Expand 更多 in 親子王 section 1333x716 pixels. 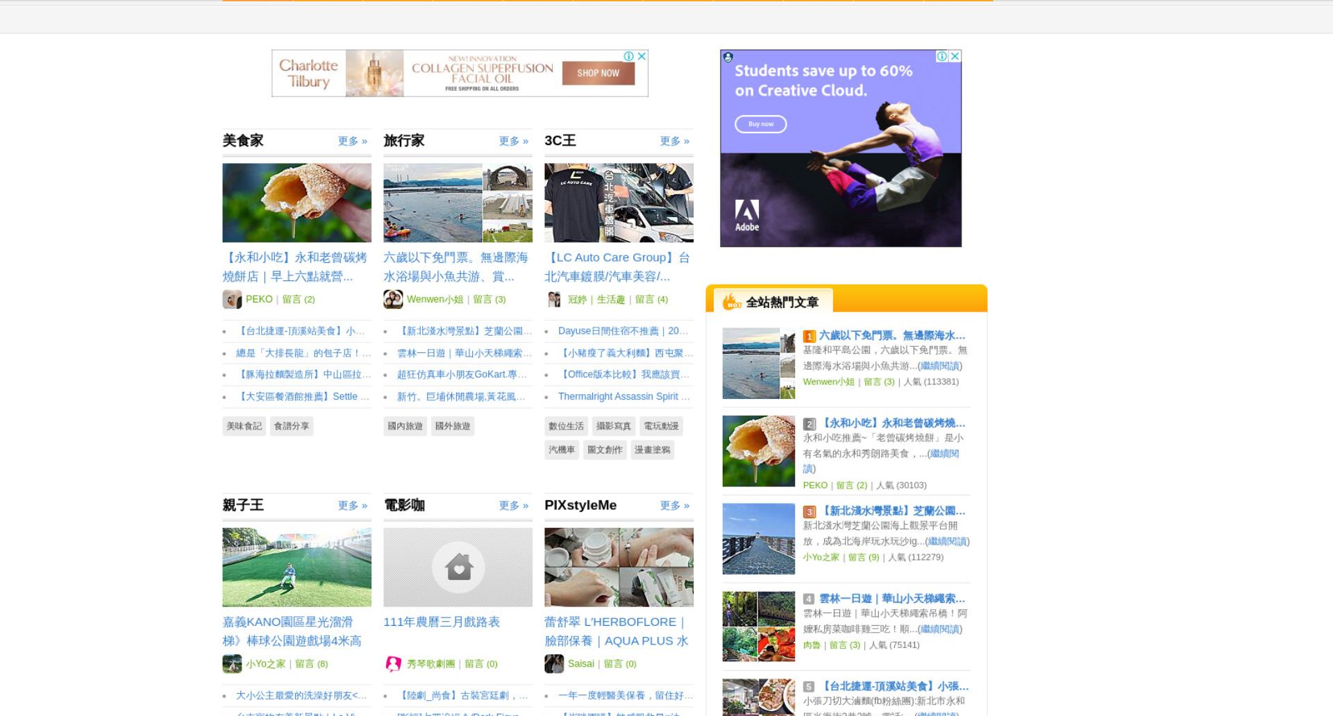coord(353,506)
